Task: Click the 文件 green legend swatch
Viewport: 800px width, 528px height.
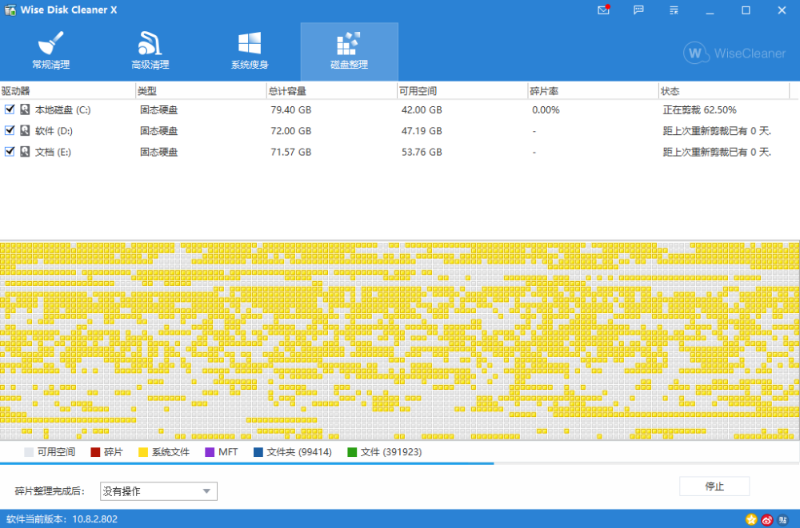Action: point(352,452)
